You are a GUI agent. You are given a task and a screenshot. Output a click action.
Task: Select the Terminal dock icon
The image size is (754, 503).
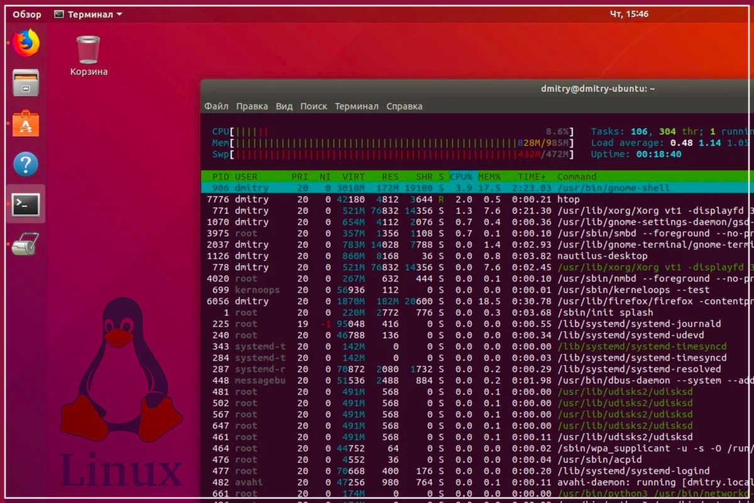[x=26, y=204]
